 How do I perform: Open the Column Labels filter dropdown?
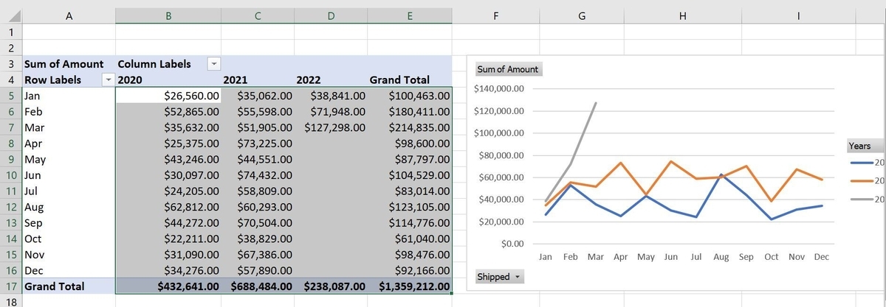[x=214, y=64]
